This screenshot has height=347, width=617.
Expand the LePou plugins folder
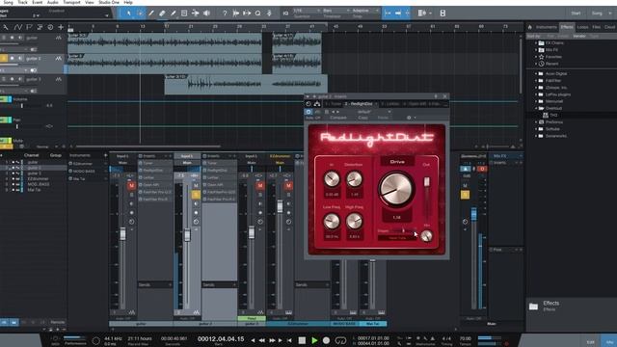click(536, 94)
